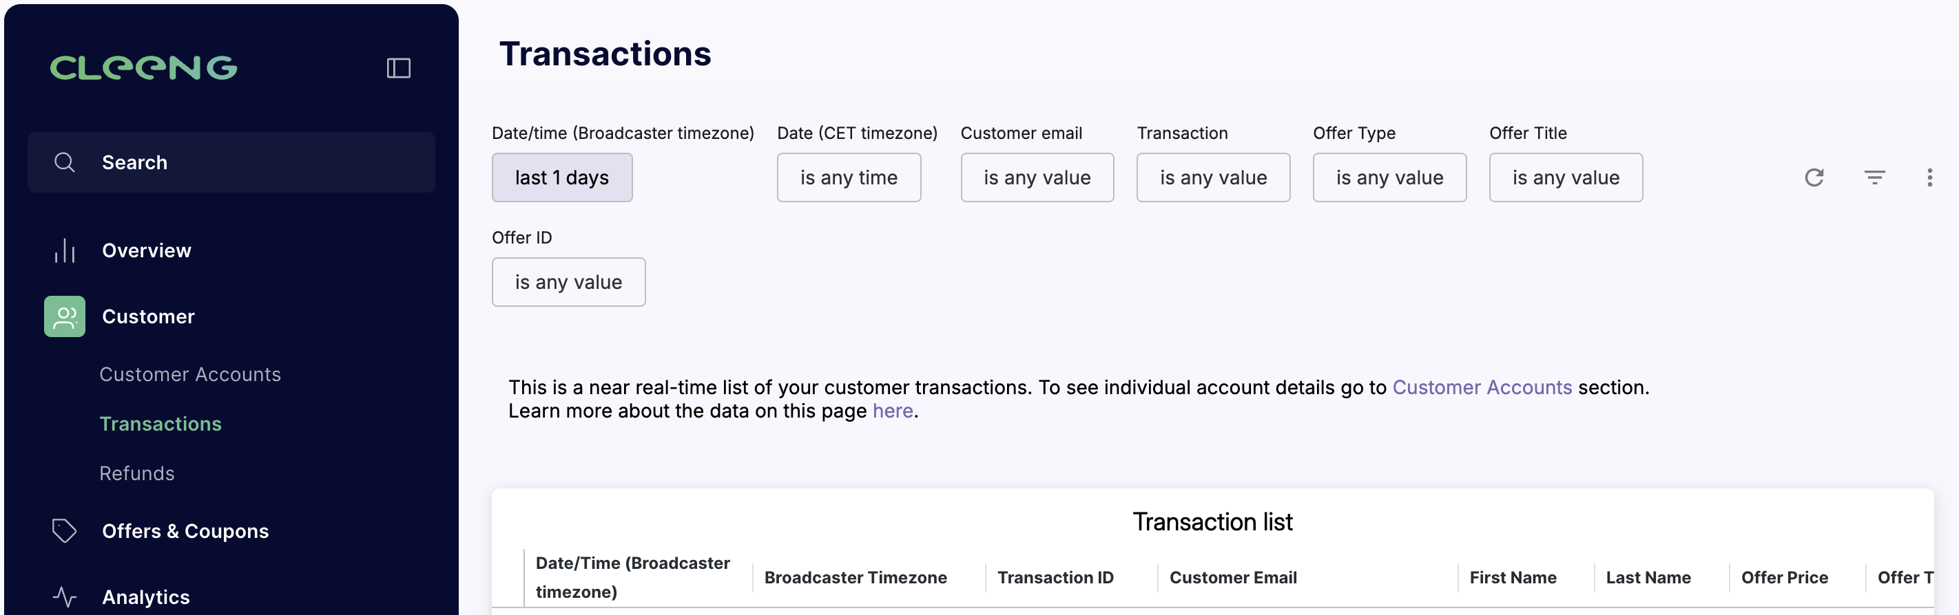Go to Customer Accounts in sidebar
The image size is (1959, 615).
click(x=190, y=374)
